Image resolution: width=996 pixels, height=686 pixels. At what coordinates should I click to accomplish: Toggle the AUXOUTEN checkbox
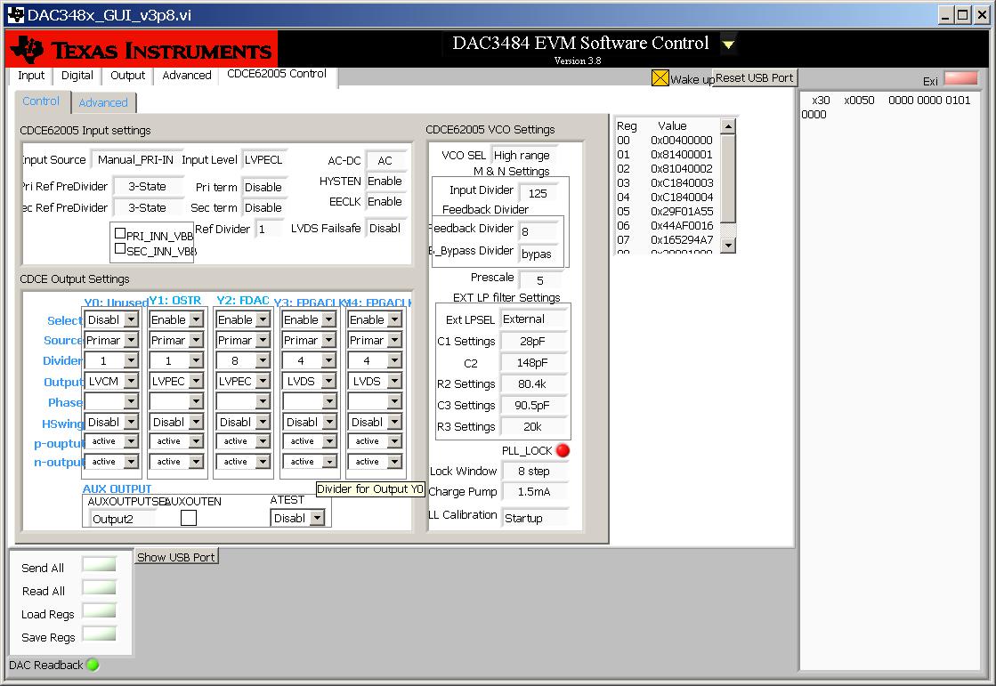coord(189,518)
